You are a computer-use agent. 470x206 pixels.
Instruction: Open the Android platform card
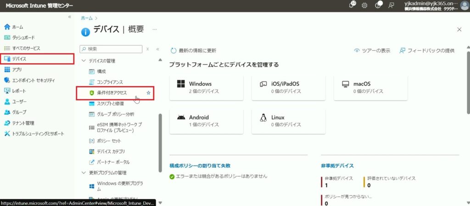[x=206, y=121]
